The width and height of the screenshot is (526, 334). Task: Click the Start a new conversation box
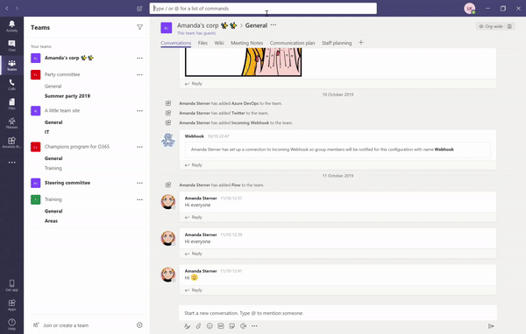(x=338, y=313)
